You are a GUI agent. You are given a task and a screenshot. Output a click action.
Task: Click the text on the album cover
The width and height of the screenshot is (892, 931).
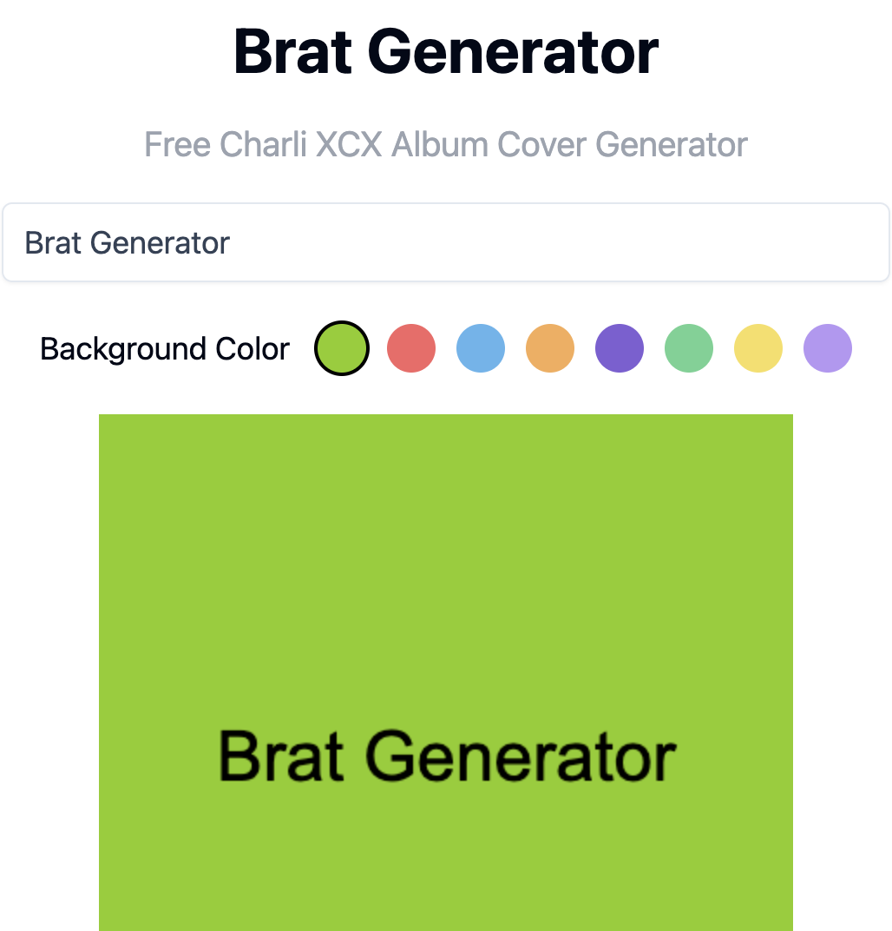(447, 756)
